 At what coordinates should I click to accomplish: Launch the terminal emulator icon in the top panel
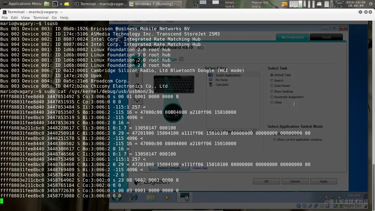point(55,4)
